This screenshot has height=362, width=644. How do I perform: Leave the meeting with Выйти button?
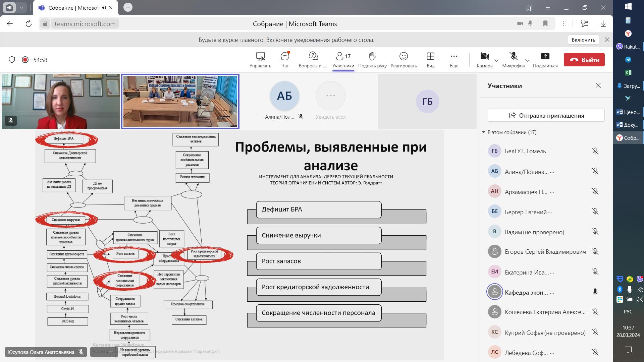tap(584, 60)
